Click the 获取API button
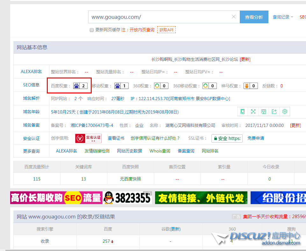306x251 pixels. pyautogui.click(x=166, y=30)
